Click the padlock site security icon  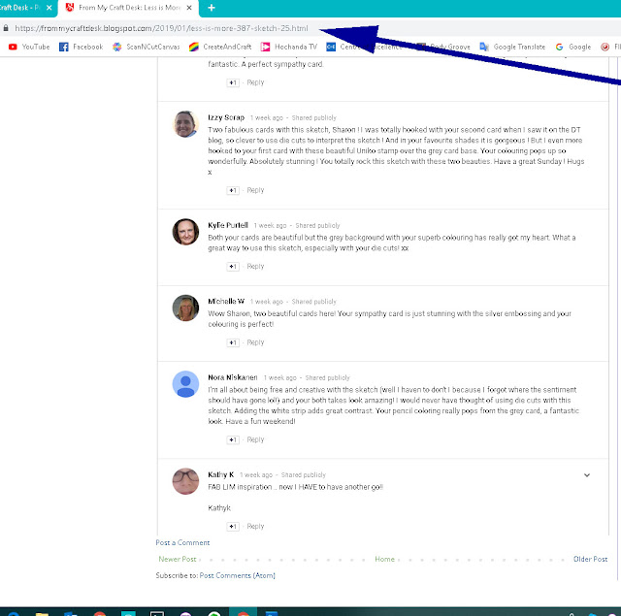pos(6,28)
